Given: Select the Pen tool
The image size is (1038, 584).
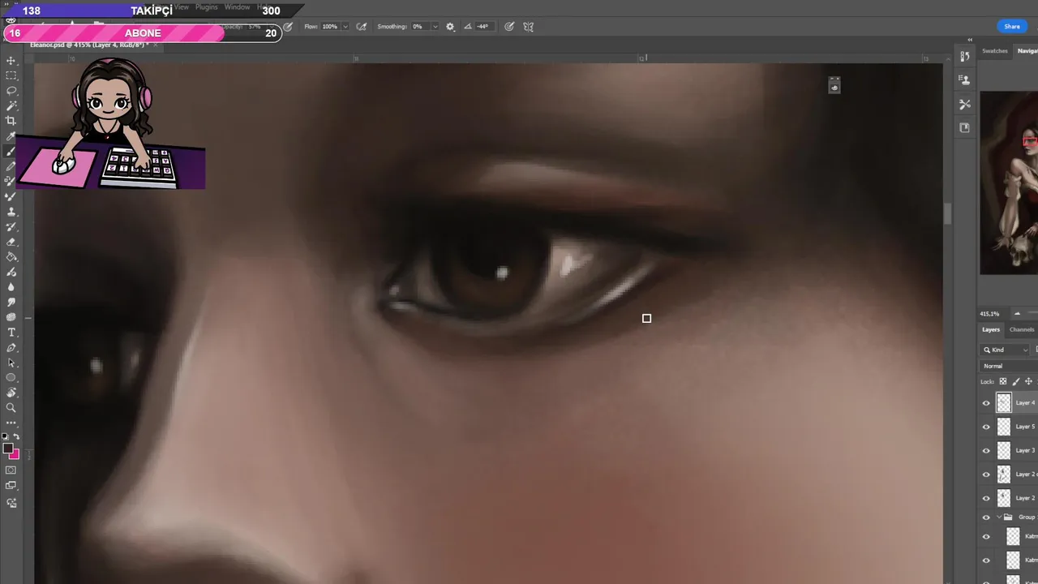Looking at the screenshot, I should [11, 348].
